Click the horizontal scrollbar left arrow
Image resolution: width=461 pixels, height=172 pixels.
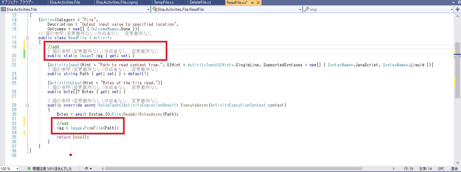pos(102,169)
